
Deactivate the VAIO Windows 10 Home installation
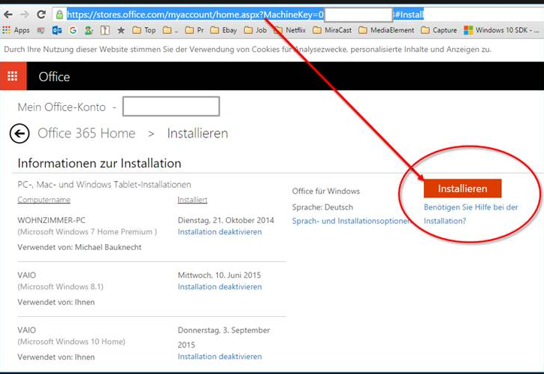[219, 356]
